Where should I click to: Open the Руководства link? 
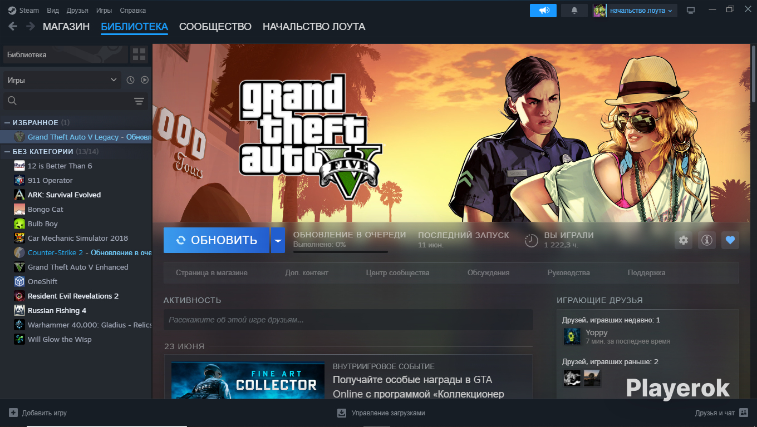click(x=569, y=273)
